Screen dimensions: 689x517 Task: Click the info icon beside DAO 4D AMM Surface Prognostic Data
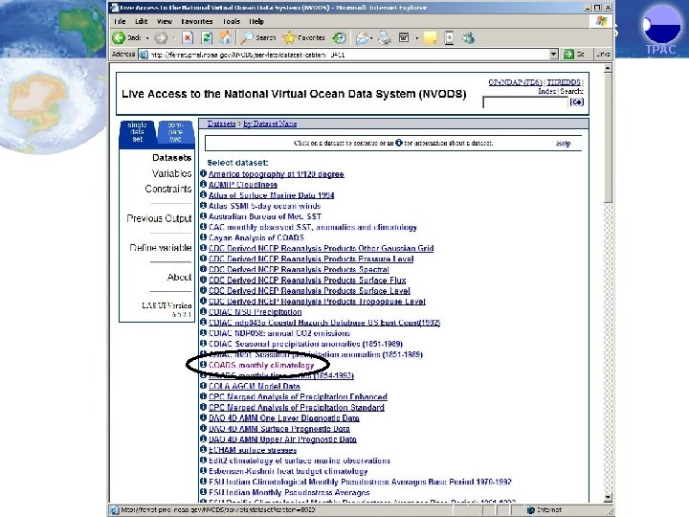coord(203,428)
